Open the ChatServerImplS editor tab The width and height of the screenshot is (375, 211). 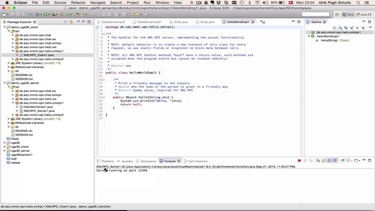click(112, 22)
